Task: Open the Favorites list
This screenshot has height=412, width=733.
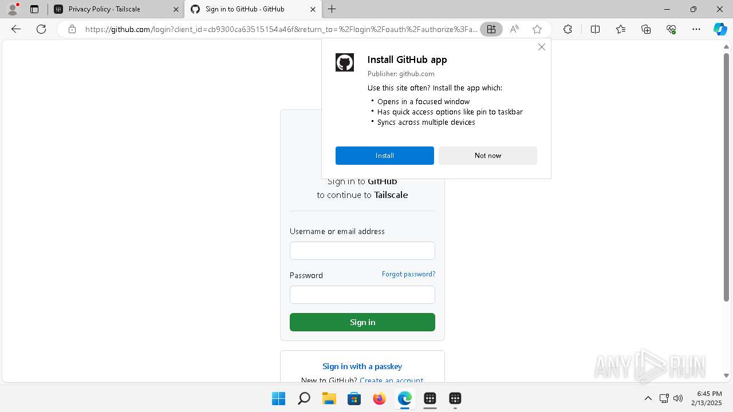Action: [621, 29]
